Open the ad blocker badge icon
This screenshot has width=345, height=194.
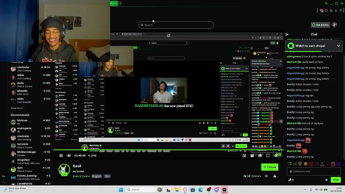point(321,11)
